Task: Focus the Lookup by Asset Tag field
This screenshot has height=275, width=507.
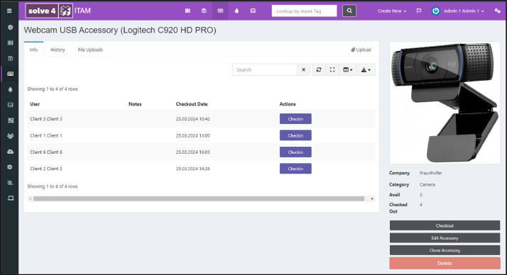Action: pyautogui.click(x=304, y=11)
